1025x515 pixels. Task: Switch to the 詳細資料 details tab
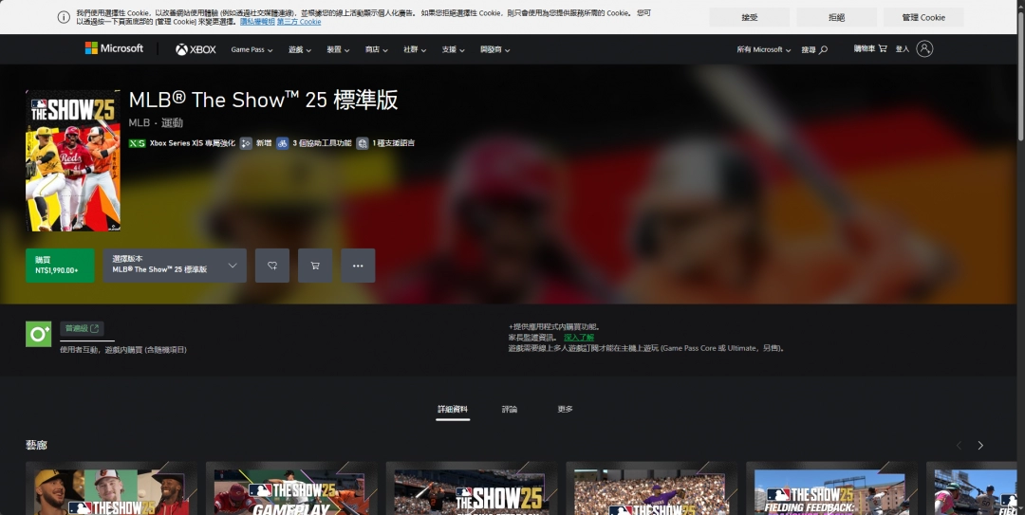[x=453, y=409]
